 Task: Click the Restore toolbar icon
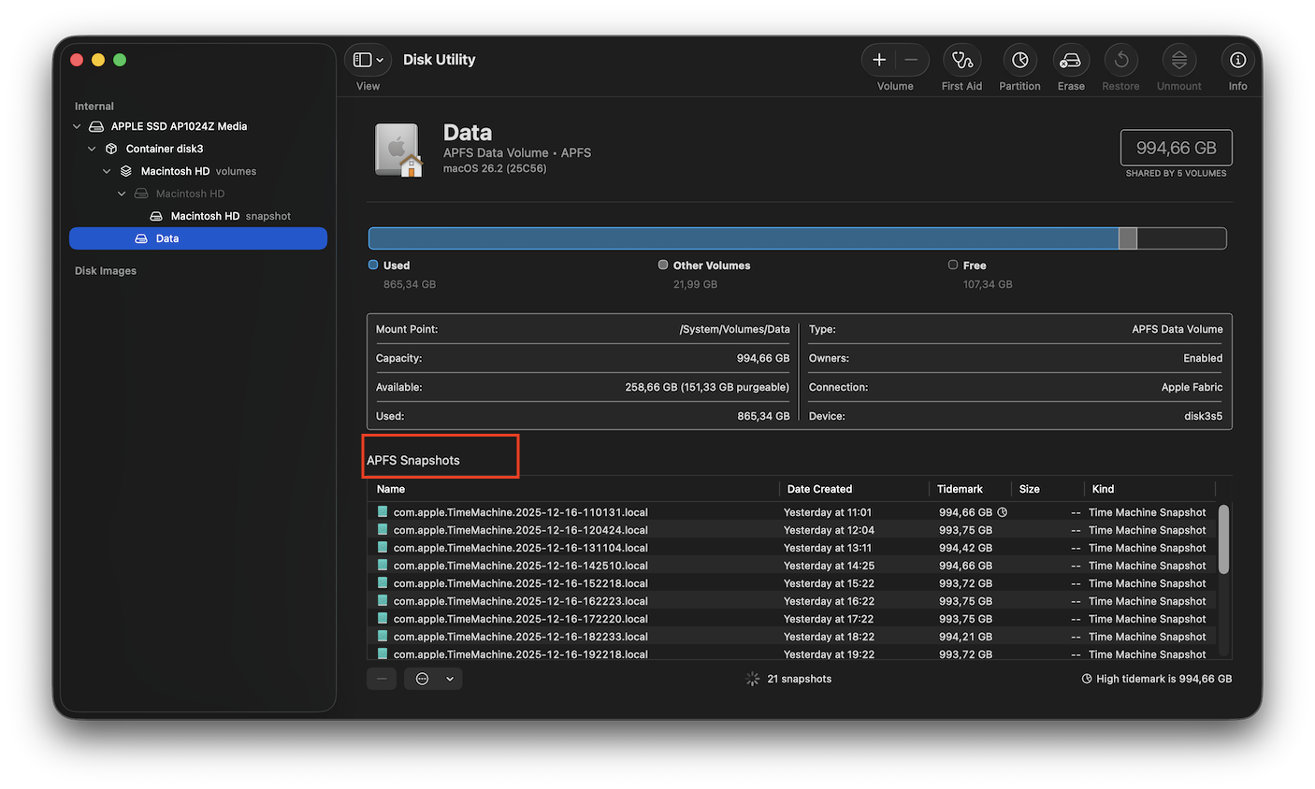coord(1120,61)
